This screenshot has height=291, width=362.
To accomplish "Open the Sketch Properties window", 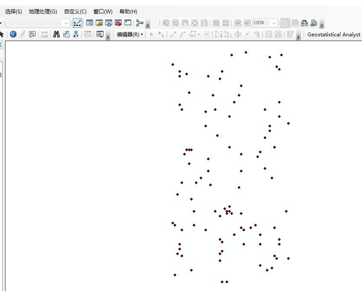I will click(278, 34).
